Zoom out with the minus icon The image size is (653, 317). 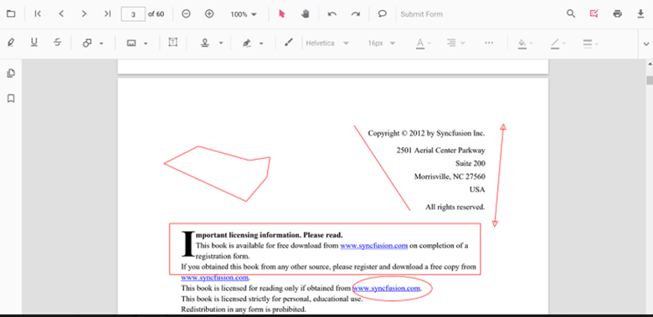point(186,13)
